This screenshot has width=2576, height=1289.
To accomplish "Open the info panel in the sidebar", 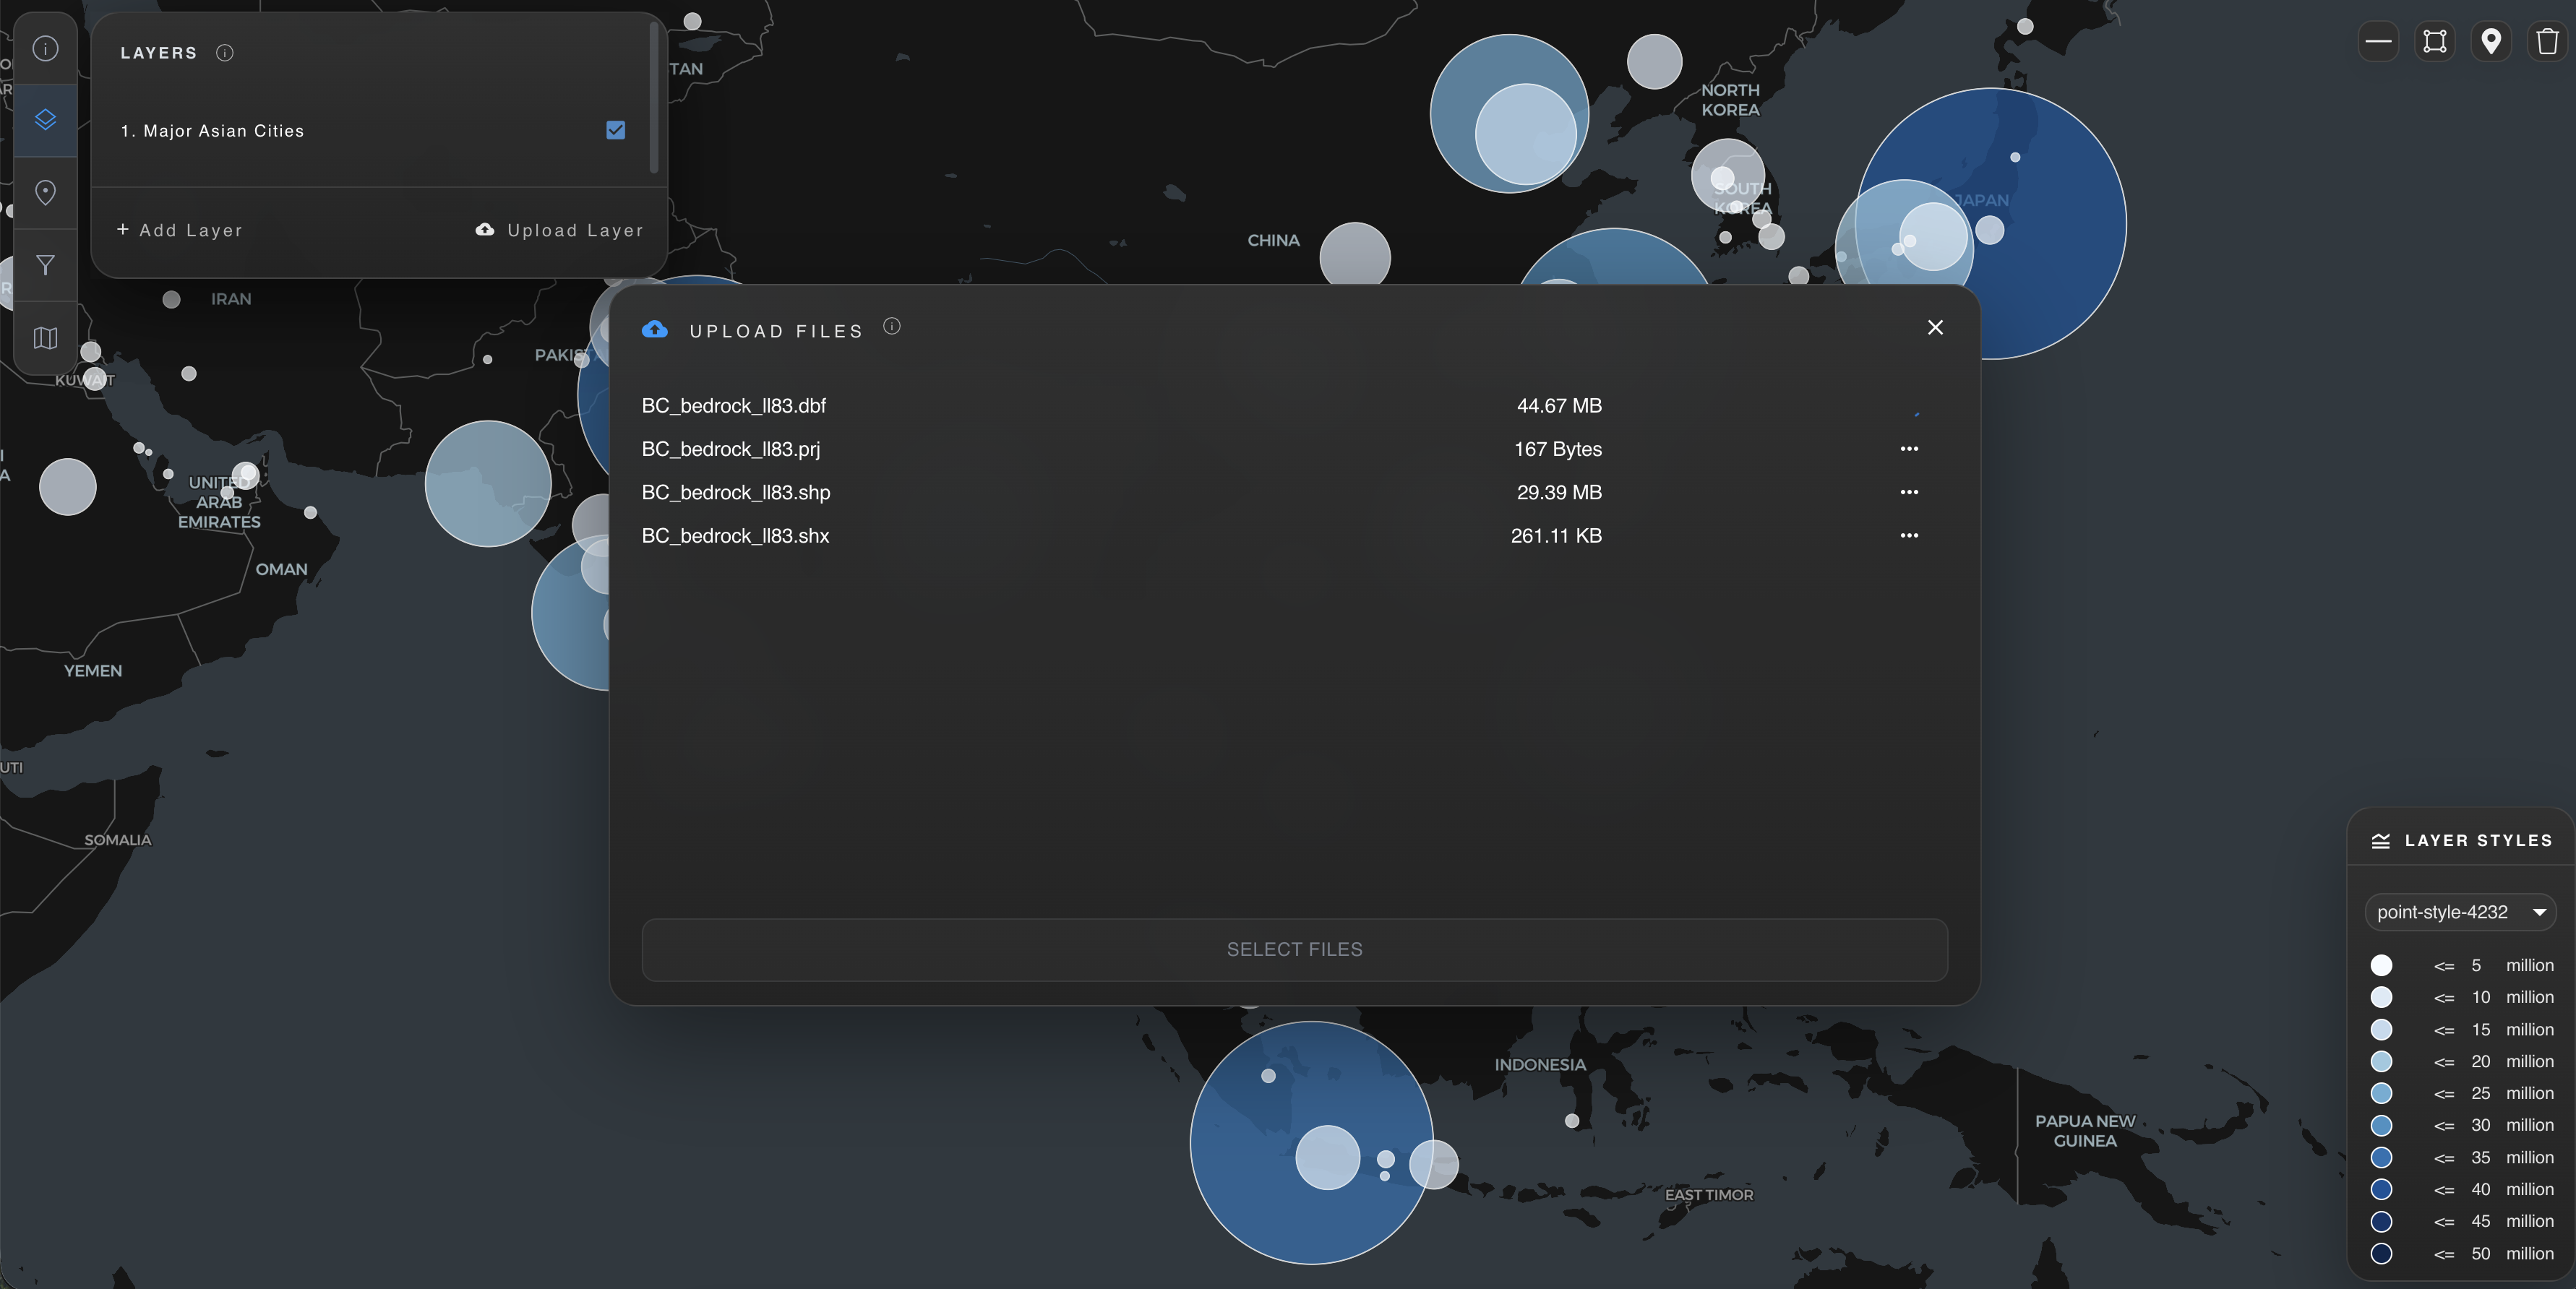I will 45,48.
